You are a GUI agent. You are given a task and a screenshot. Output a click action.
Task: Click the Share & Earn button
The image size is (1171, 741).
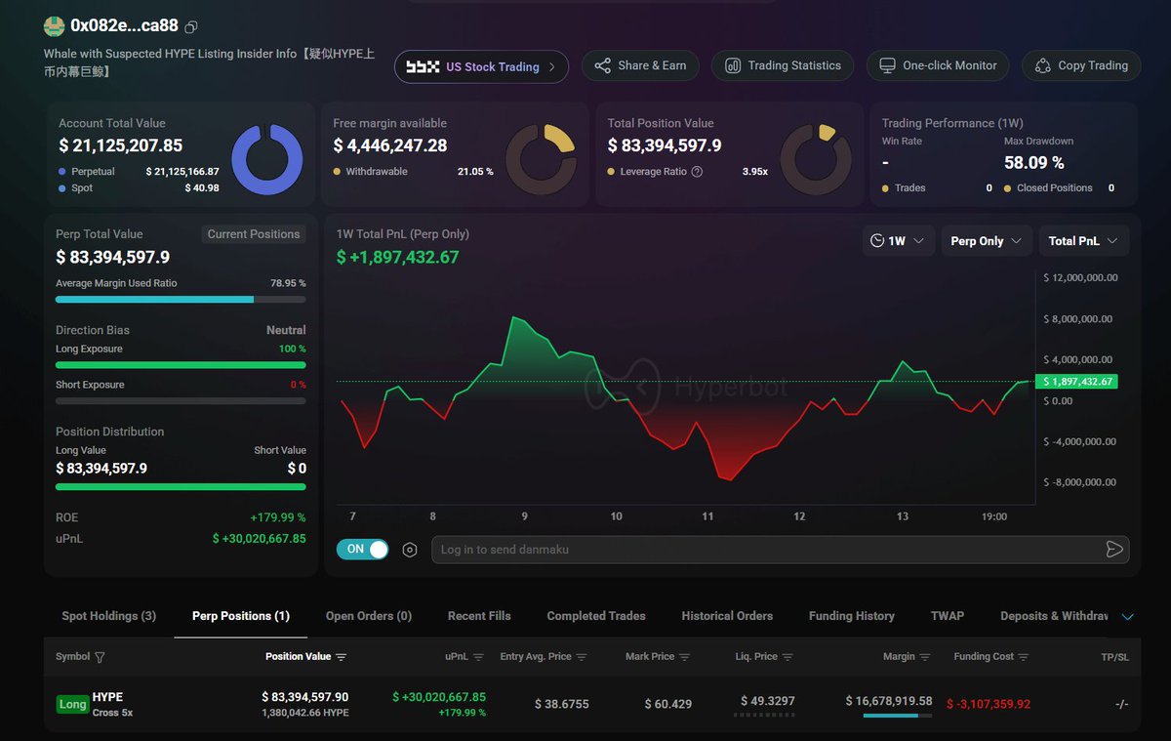(638, 65)
